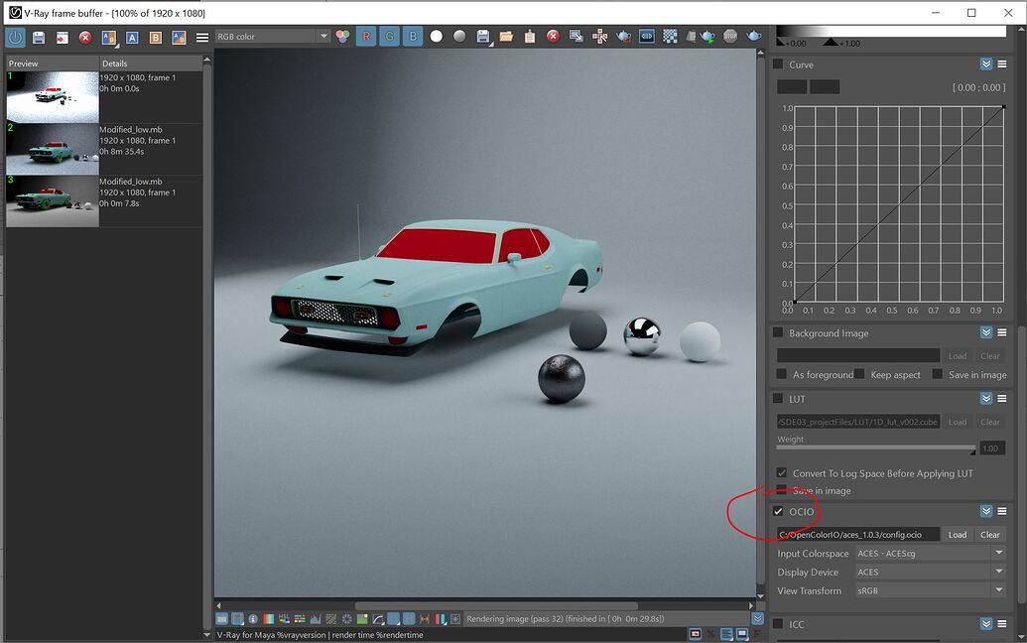This screenshot has width=1027, height=643.
Task: Click the checkerboard test resolution icon
Action: pos(670,37)
